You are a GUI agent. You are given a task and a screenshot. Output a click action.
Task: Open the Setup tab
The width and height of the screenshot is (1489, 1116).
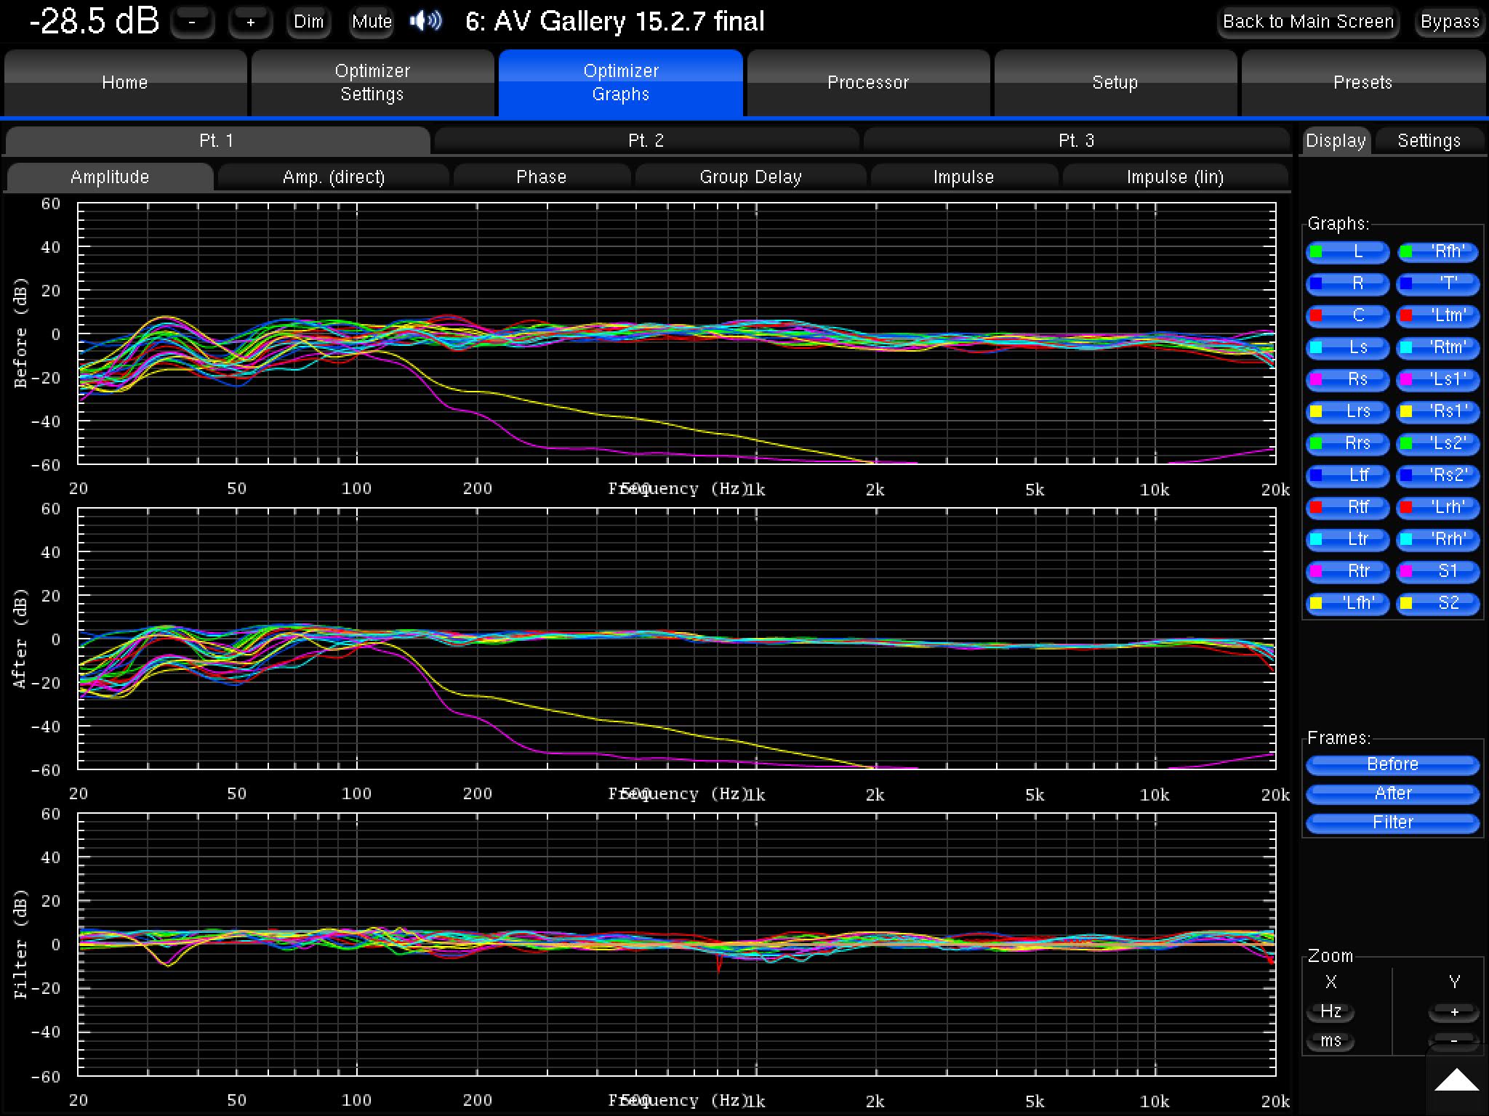[1115, 82]
